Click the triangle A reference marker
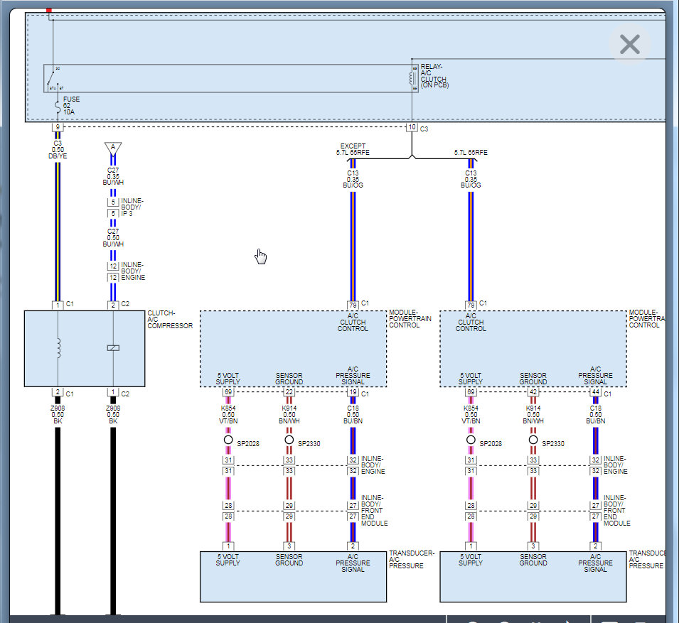 click(x=113, y=148)
